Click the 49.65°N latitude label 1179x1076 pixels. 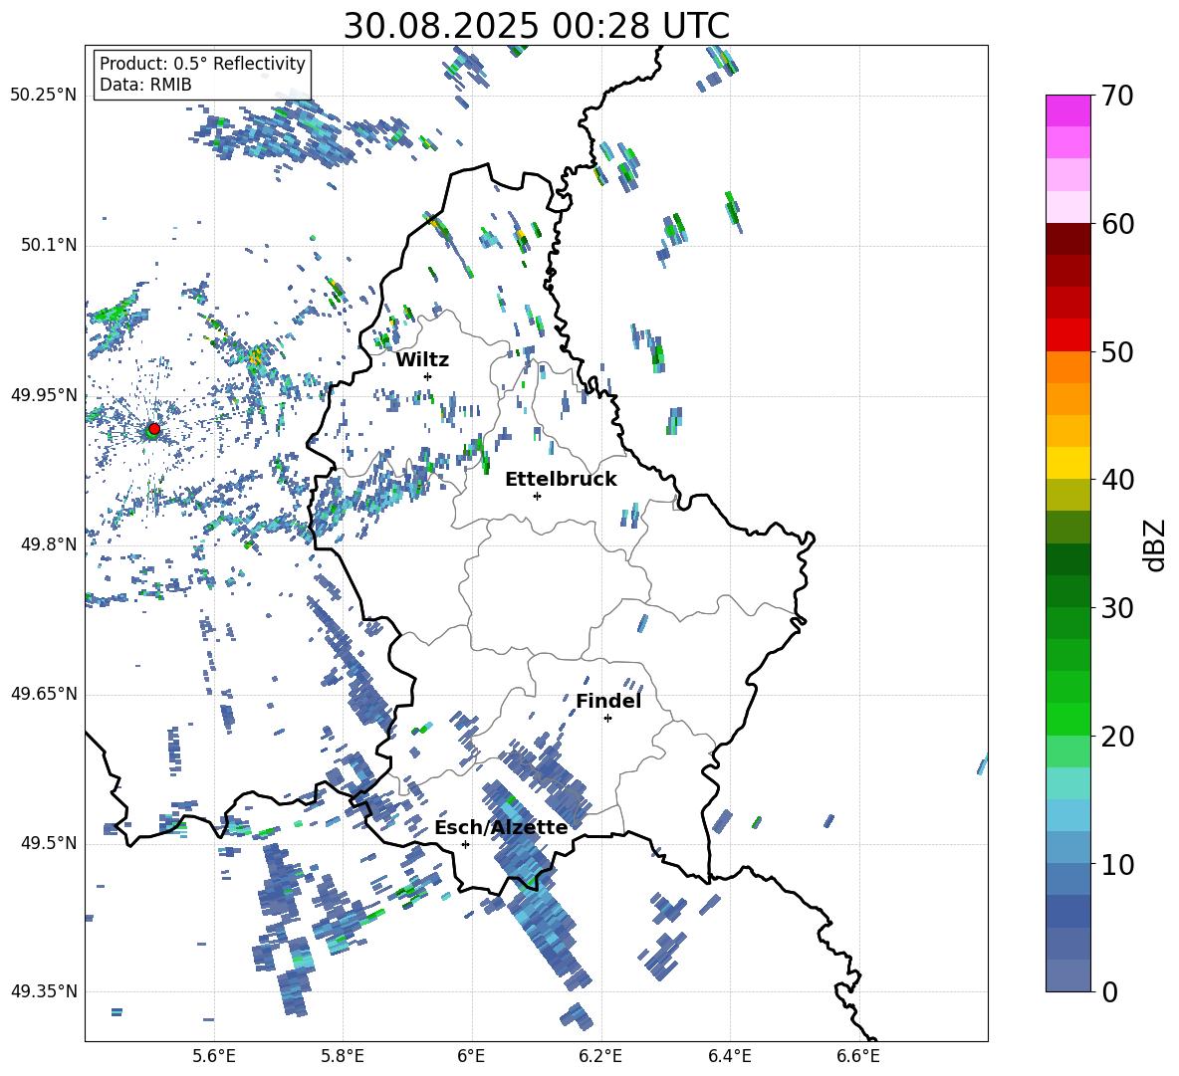coord(44,694)
